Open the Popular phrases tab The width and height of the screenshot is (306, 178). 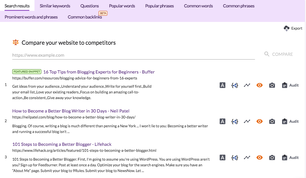[159, 6]
